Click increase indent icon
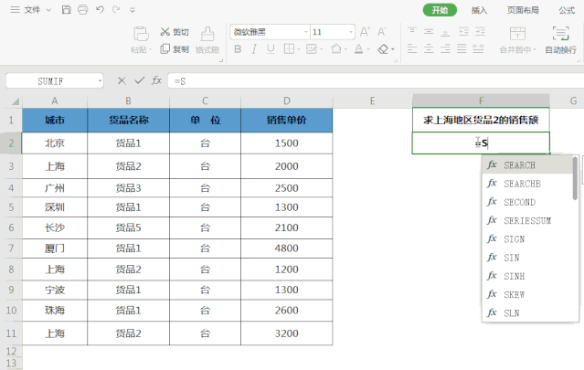The width and height of the screenshot is (584, 370). tap(481, 31)
